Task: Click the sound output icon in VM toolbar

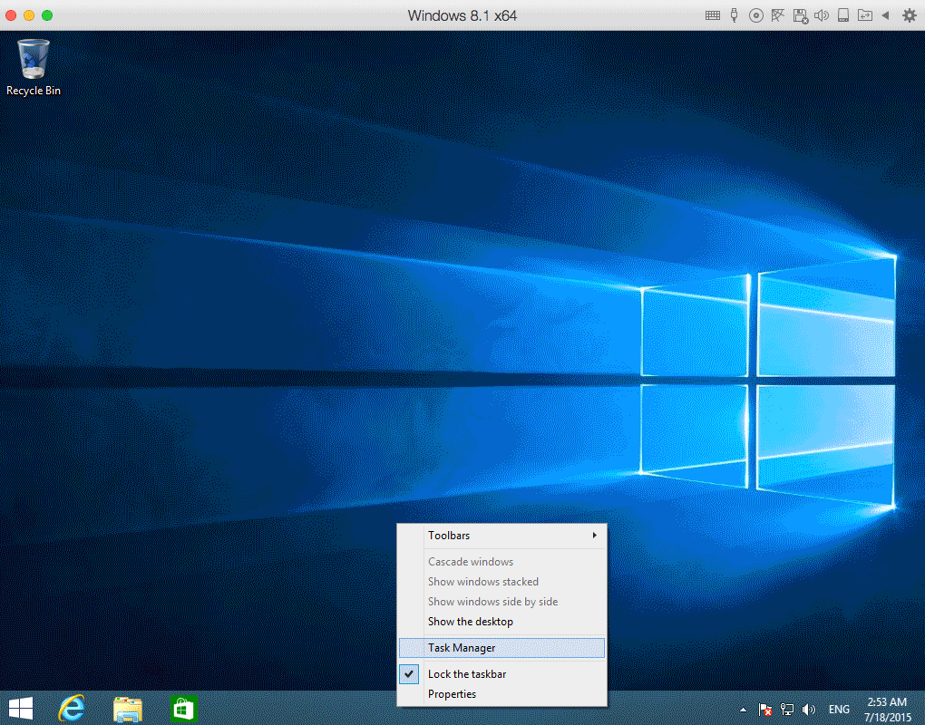Action: click(x=822, y=15)
